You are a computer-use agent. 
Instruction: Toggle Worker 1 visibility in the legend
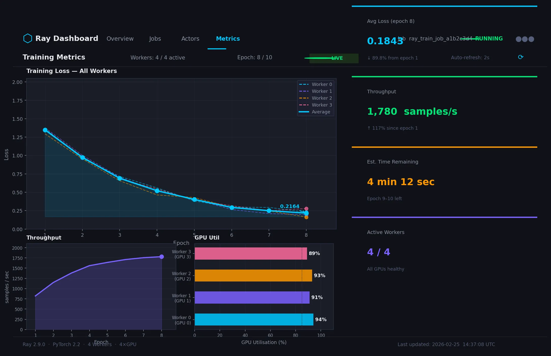pos(316,91)
